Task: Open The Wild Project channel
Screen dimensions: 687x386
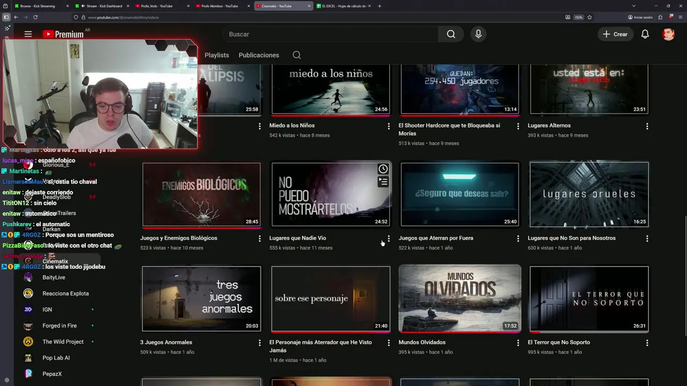Action: pos(63,342)
